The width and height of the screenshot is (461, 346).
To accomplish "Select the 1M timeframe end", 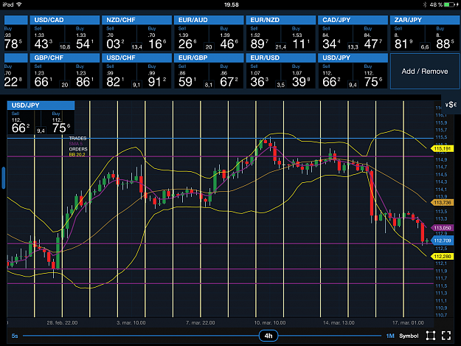I will 390,336.
